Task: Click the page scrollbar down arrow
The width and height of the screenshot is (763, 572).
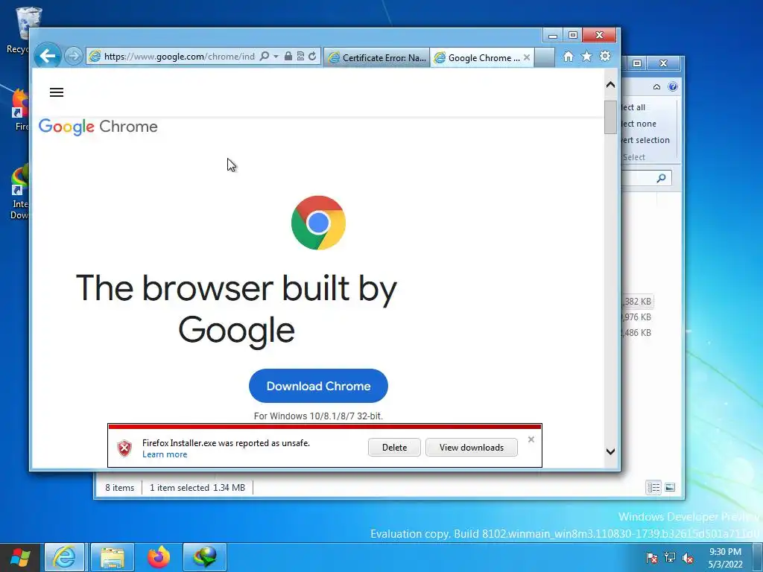Action: pyautogui.click(x=610, y=451)
